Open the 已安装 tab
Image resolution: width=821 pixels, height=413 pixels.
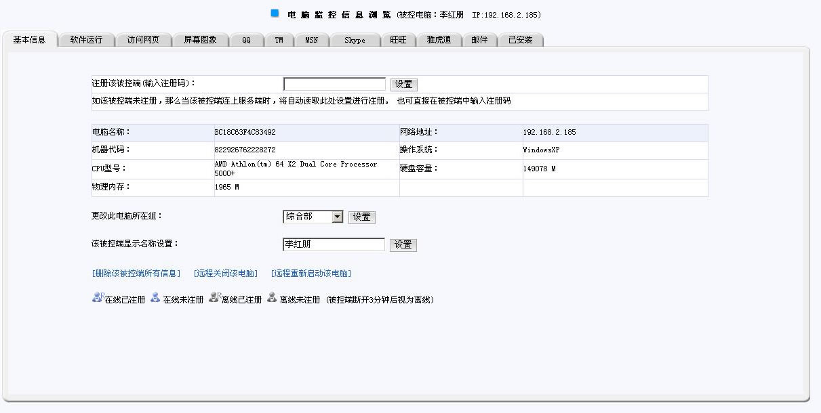(x=520, y=40)
